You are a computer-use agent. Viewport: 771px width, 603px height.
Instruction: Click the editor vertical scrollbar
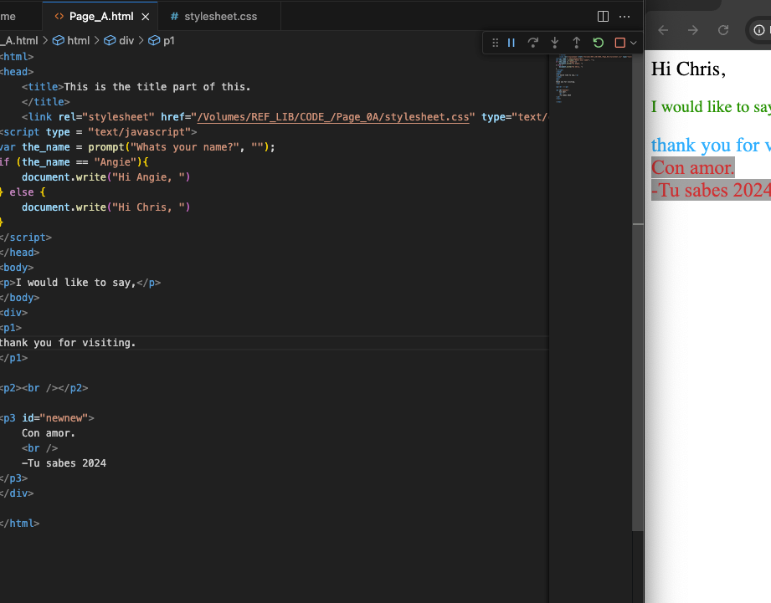click(x=638, y=292)
